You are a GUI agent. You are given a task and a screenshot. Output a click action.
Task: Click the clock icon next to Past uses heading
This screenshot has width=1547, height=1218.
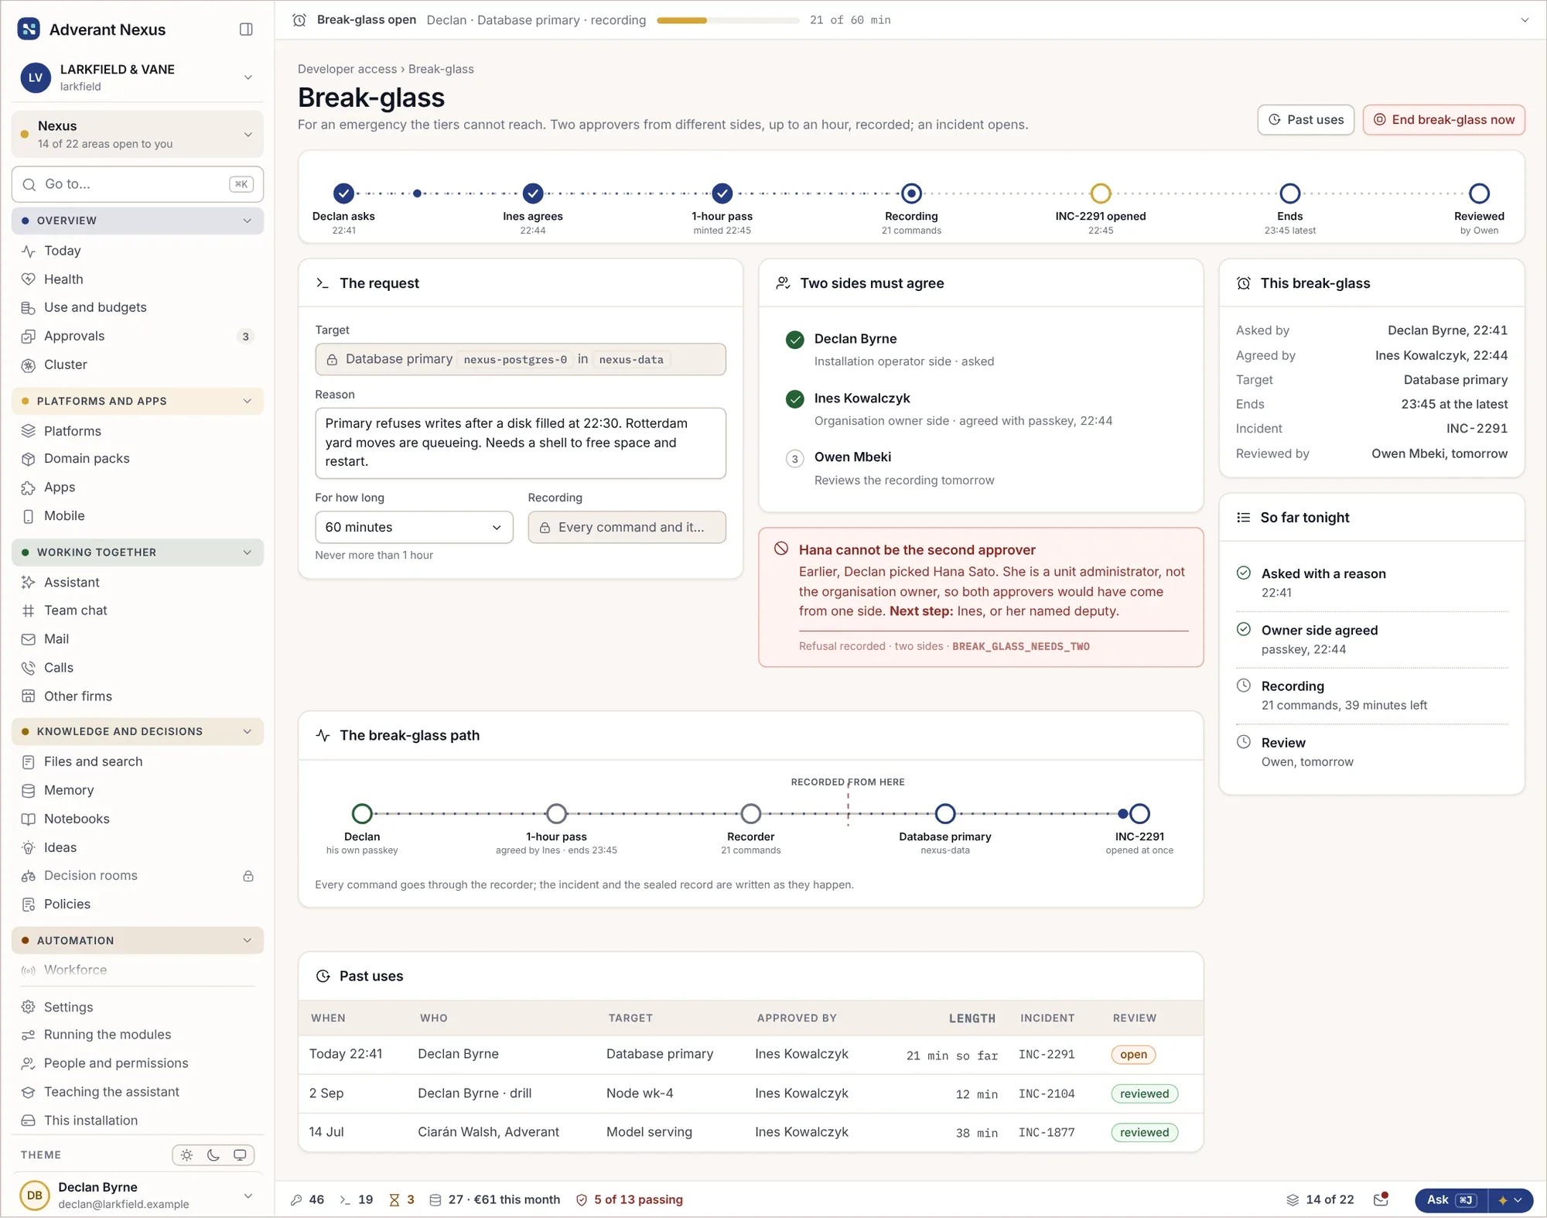point(323,976)
